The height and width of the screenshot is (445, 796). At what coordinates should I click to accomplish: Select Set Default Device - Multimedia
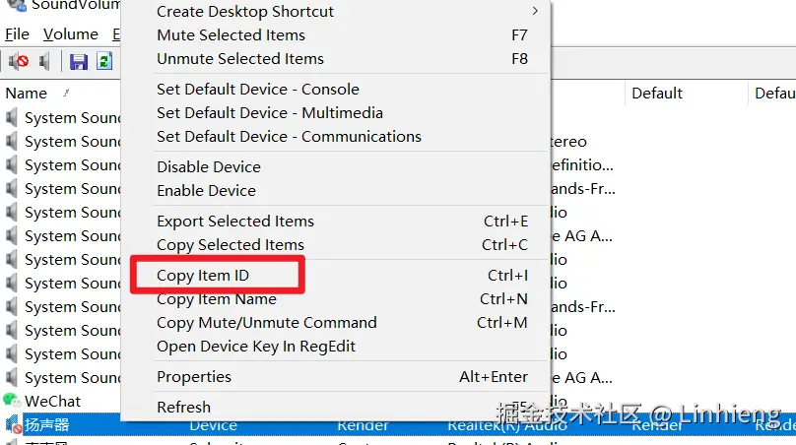click(270, 113)
